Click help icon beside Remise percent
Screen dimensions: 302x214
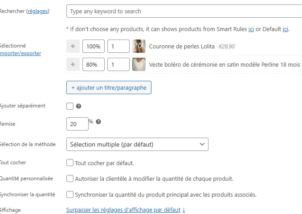98,122
